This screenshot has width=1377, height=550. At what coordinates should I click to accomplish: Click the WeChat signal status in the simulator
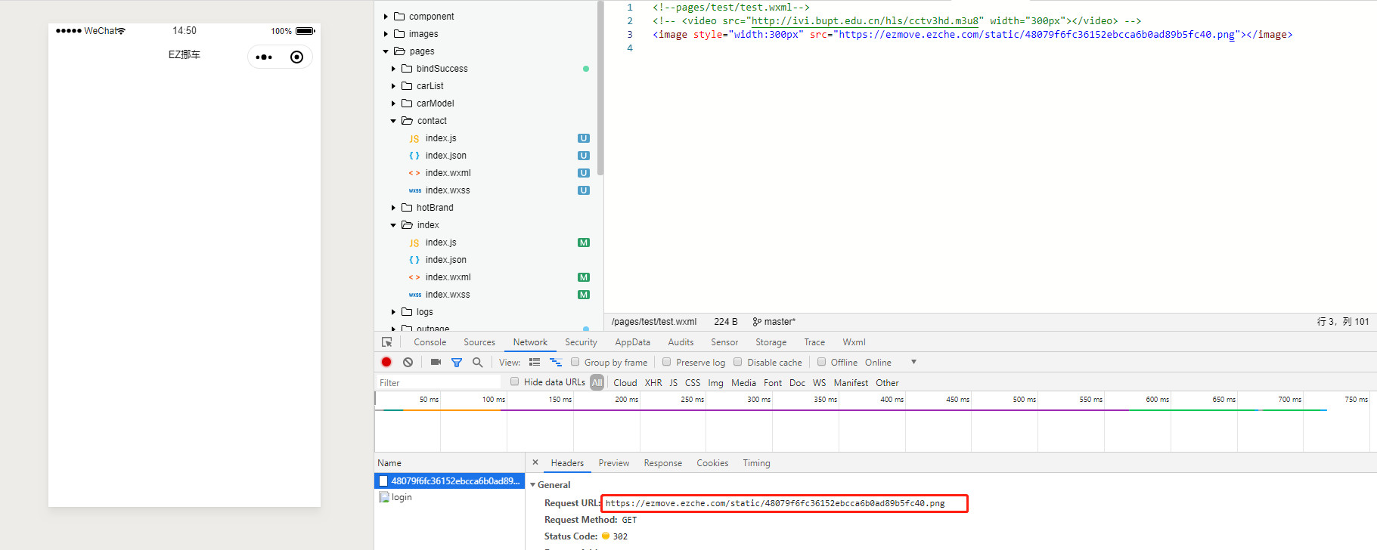tap(91, 31)
